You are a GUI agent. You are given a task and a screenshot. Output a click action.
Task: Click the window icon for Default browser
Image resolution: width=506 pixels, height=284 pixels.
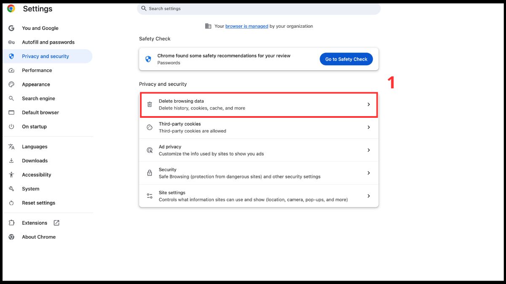11,112
